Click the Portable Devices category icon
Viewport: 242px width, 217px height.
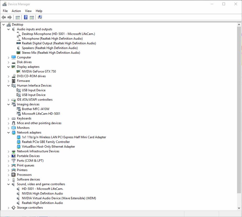click(14, 156)
